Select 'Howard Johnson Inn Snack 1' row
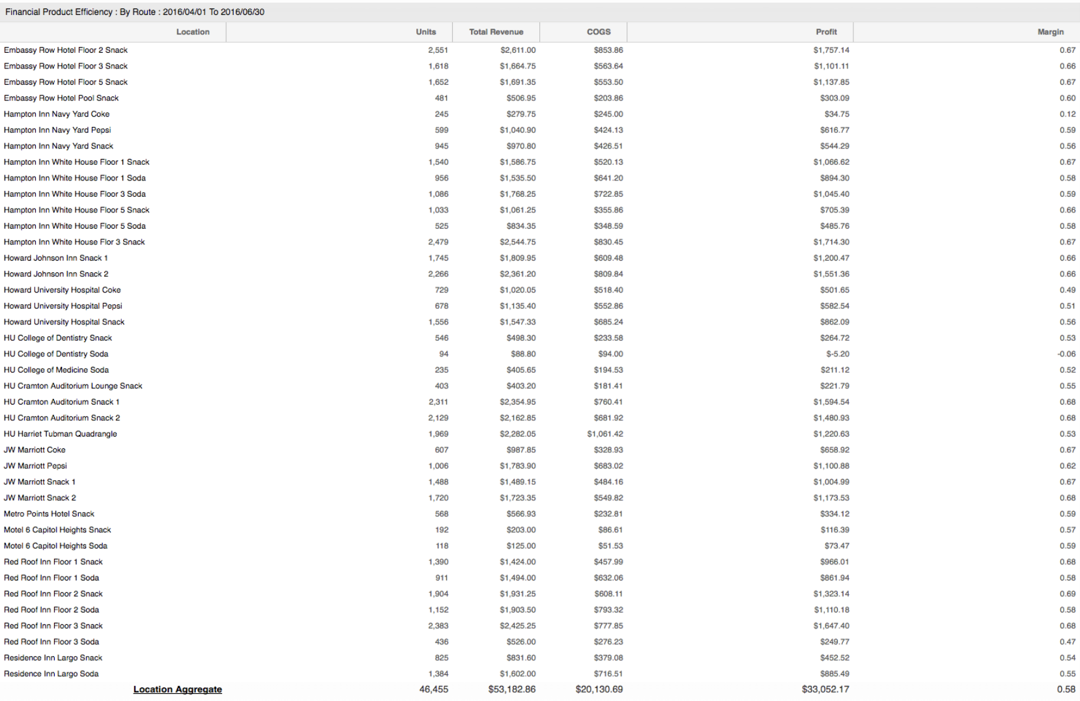Image resolution: width=1080 pixels, height=701 pixels. click(x=540, y=258)
